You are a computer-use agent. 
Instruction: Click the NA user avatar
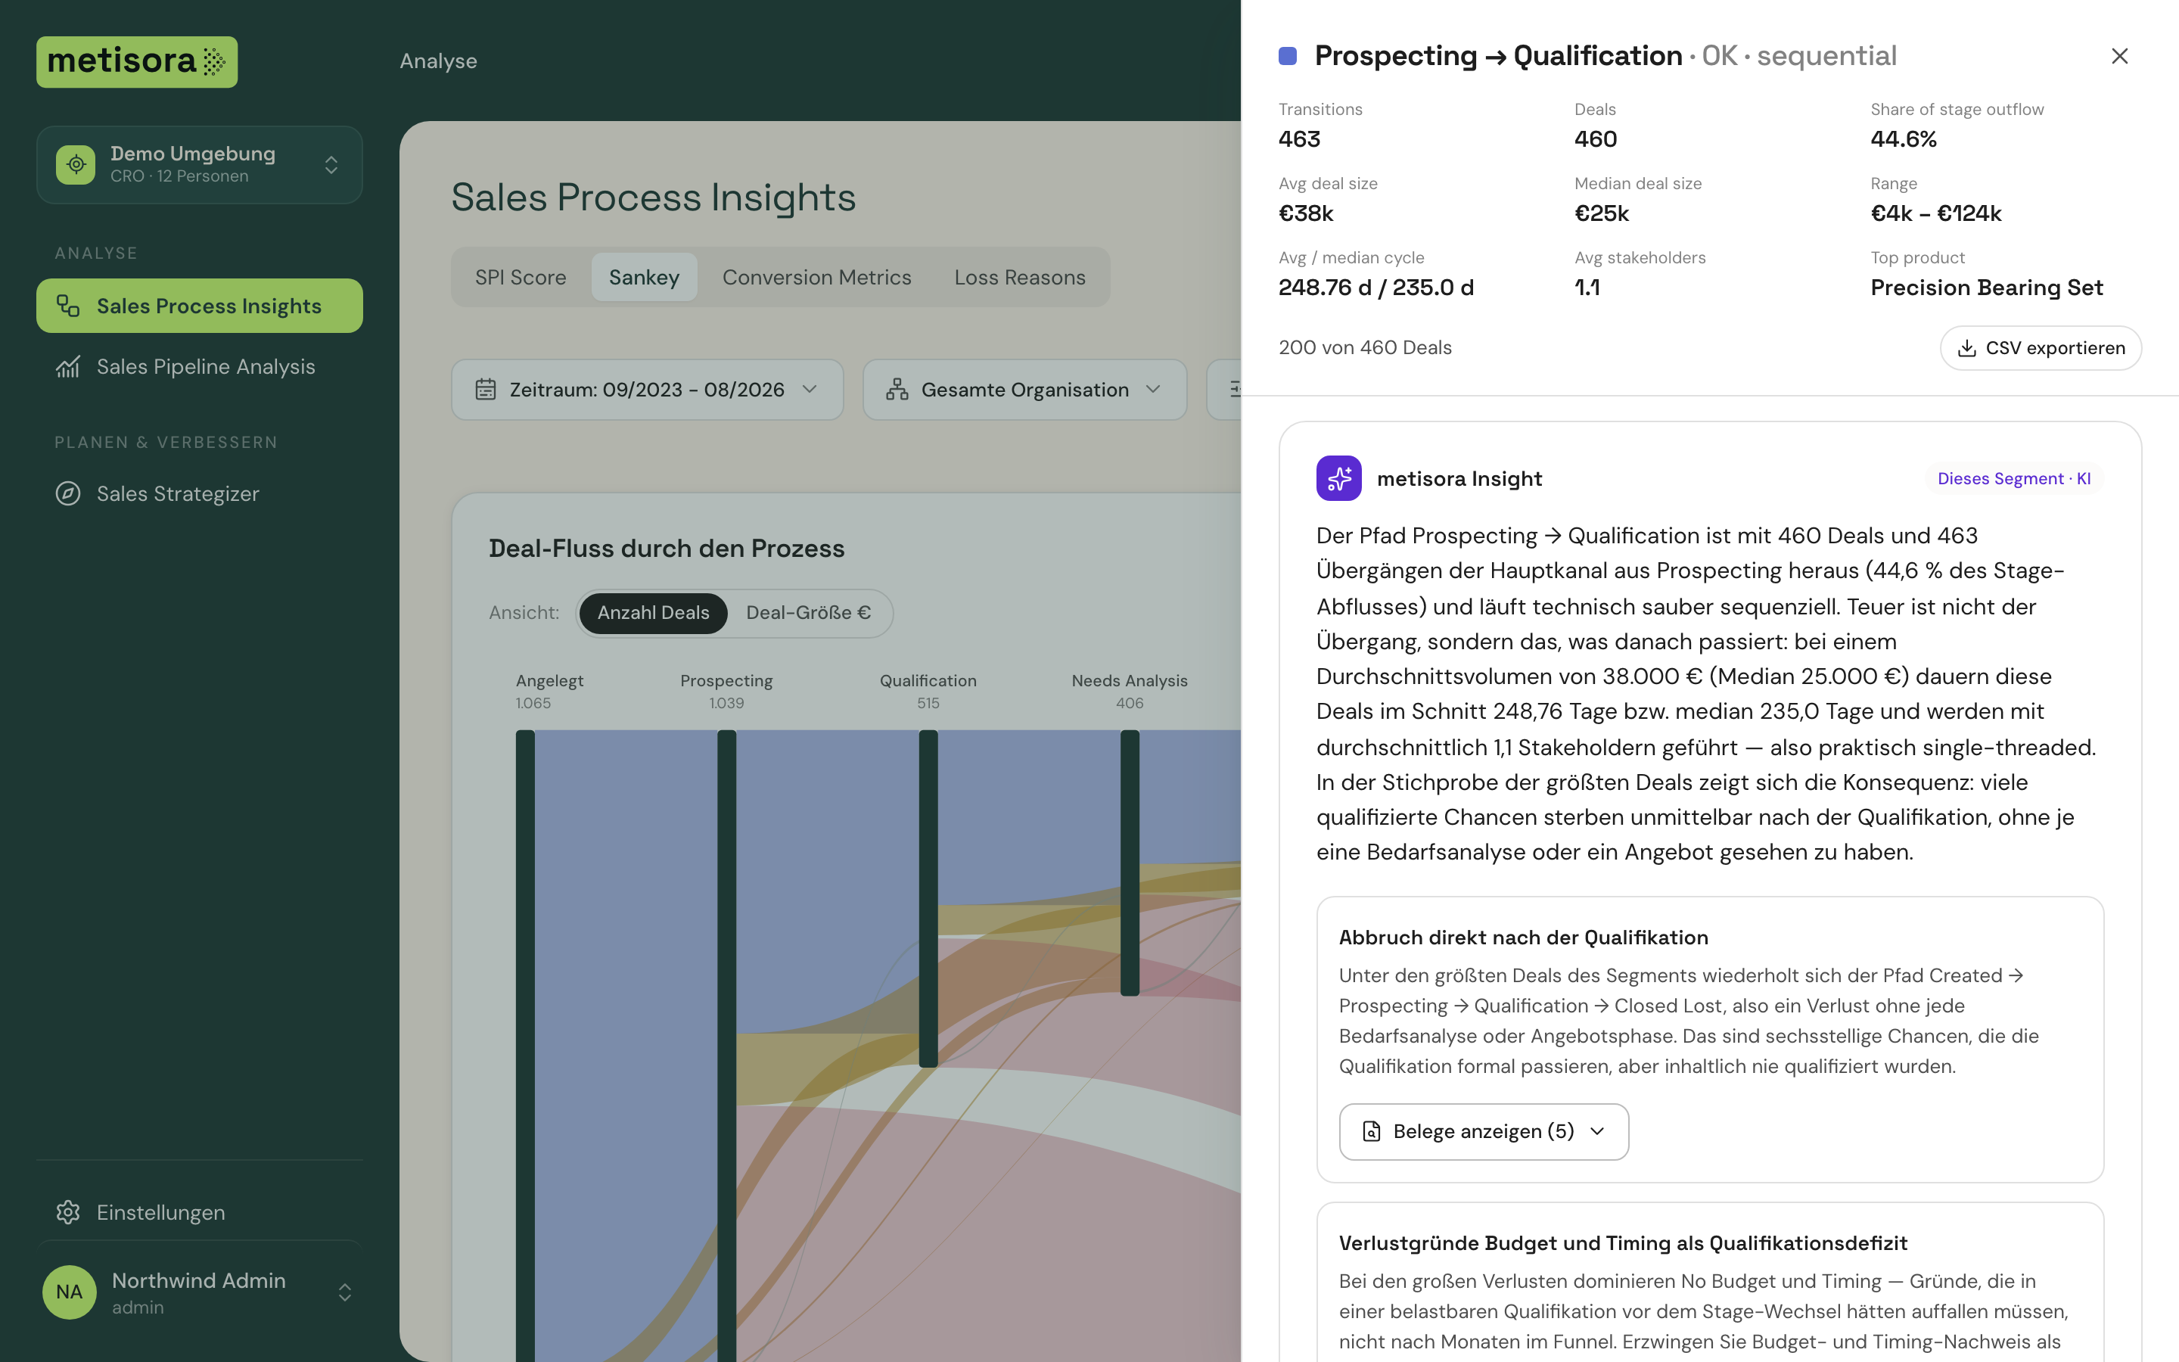pyautogui.click(x=70, y=1292)
